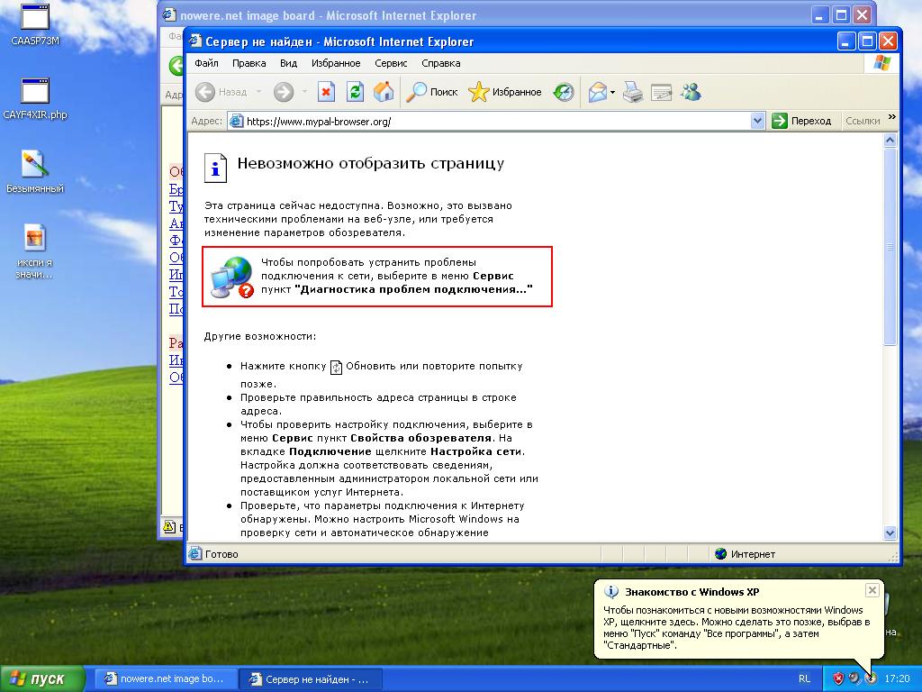922x692 pixels.
Task: Close the Windows XP tour balloon
Action: coord(872,590)
